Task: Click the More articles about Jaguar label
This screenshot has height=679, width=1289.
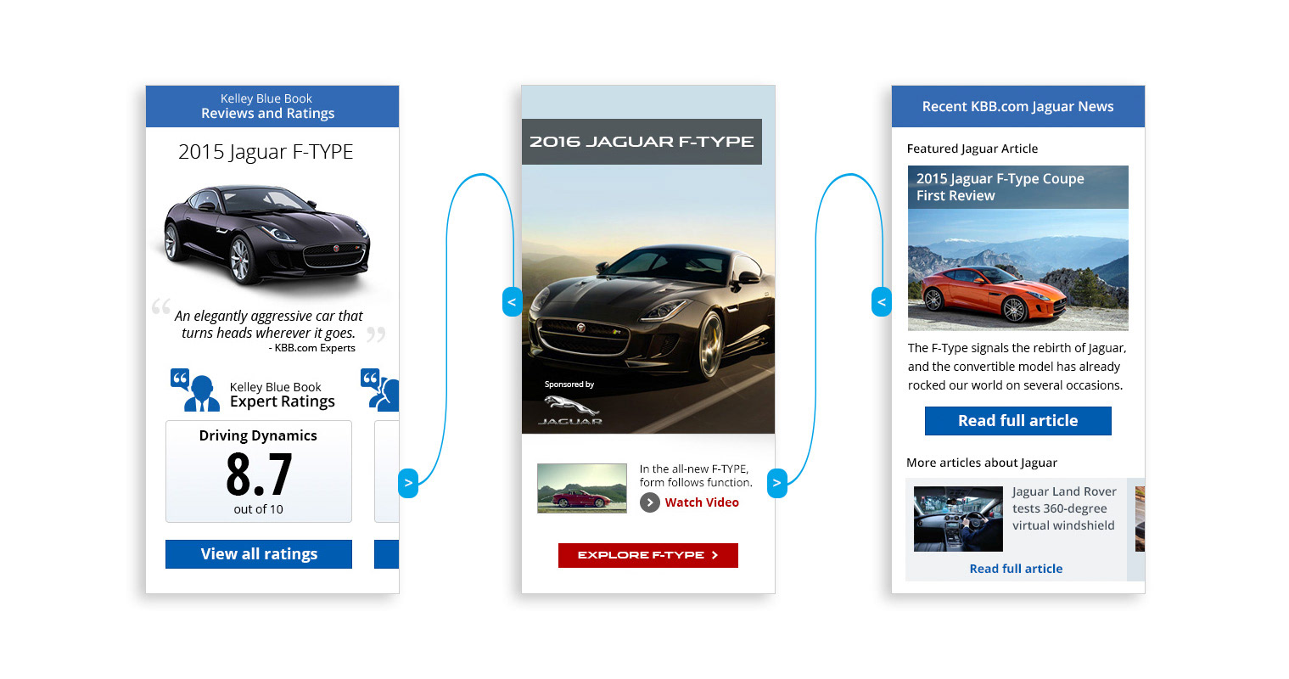Action: coord(982,463)
